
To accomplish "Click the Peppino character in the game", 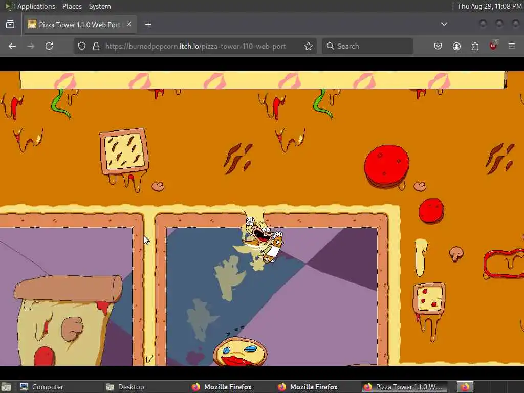I will (263, 239).
